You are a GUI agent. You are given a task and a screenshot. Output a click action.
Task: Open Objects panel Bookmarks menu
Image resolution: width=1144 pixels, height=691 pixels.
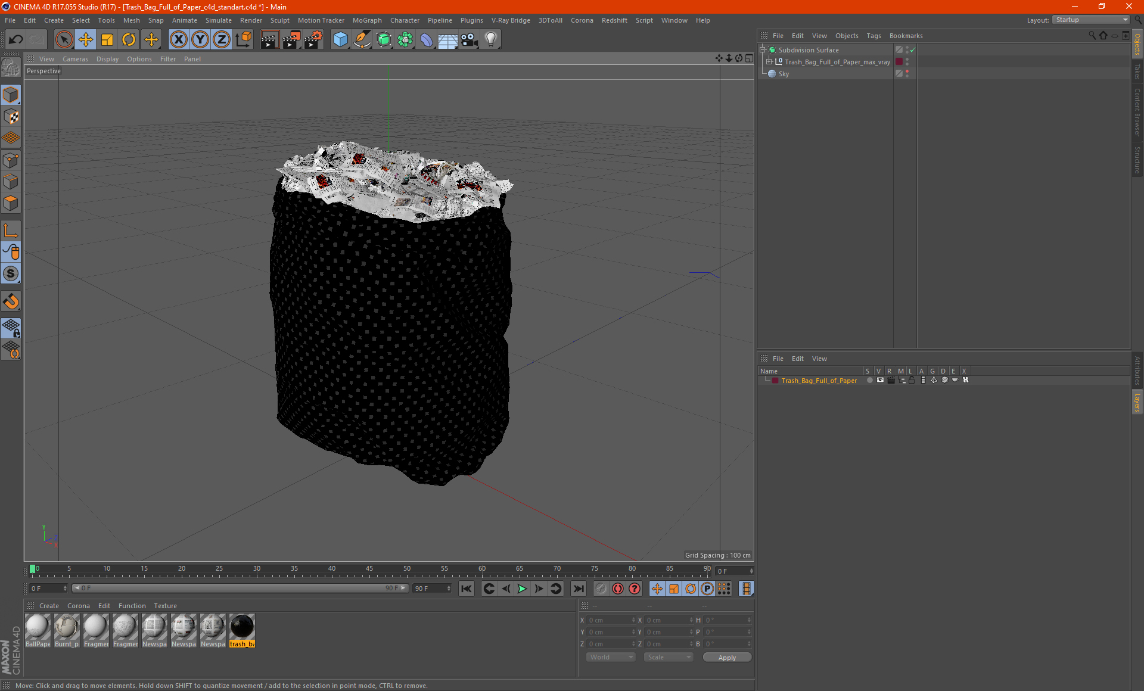(906, 36)
